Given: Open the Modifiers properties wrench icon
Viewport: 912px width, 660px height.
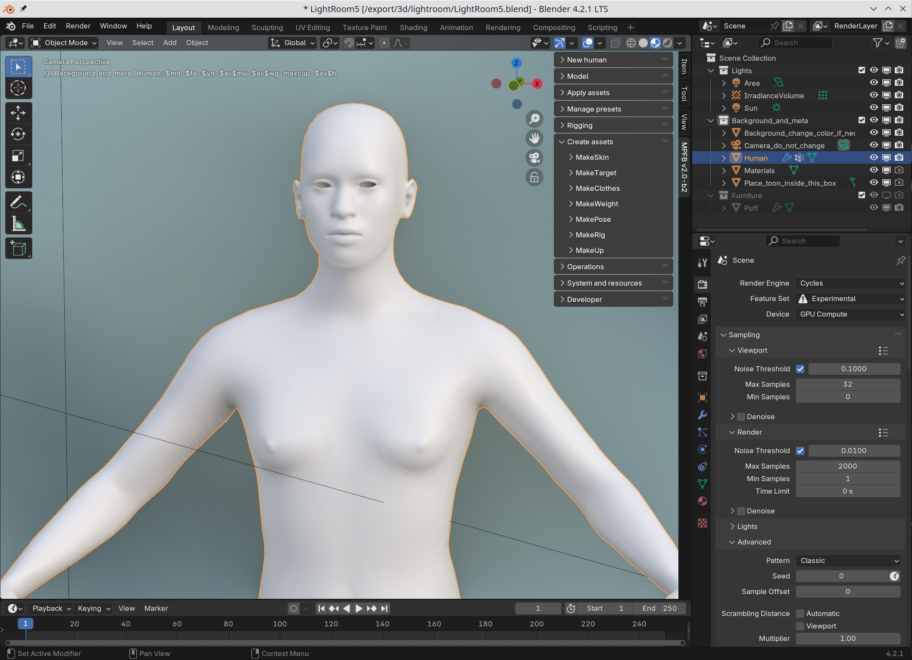Looking at the screenshot, I should coord(703,415).
